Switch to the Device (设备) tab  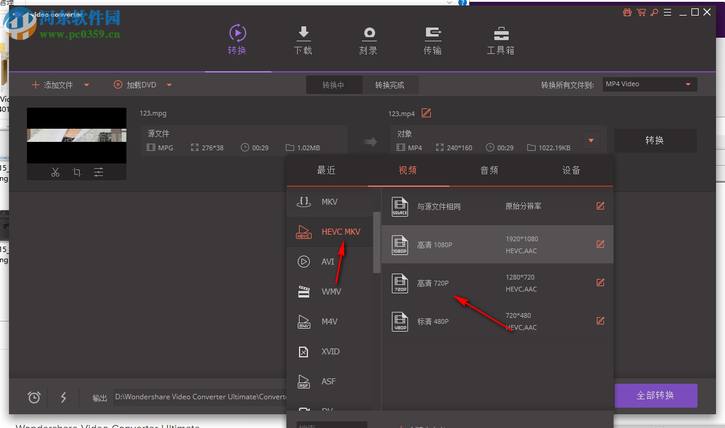(x=572, y=171)
